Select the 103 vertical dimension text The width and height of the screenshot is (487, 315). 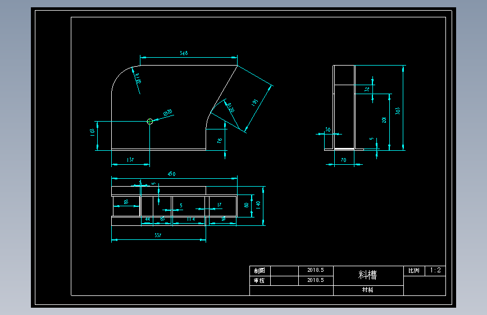tap(92, 133)
